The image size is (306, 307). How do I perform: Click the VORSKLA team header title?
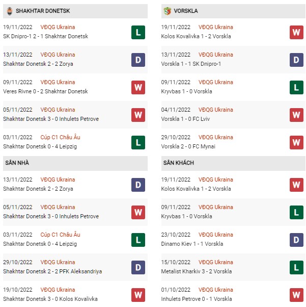click(x=186, y=11)
